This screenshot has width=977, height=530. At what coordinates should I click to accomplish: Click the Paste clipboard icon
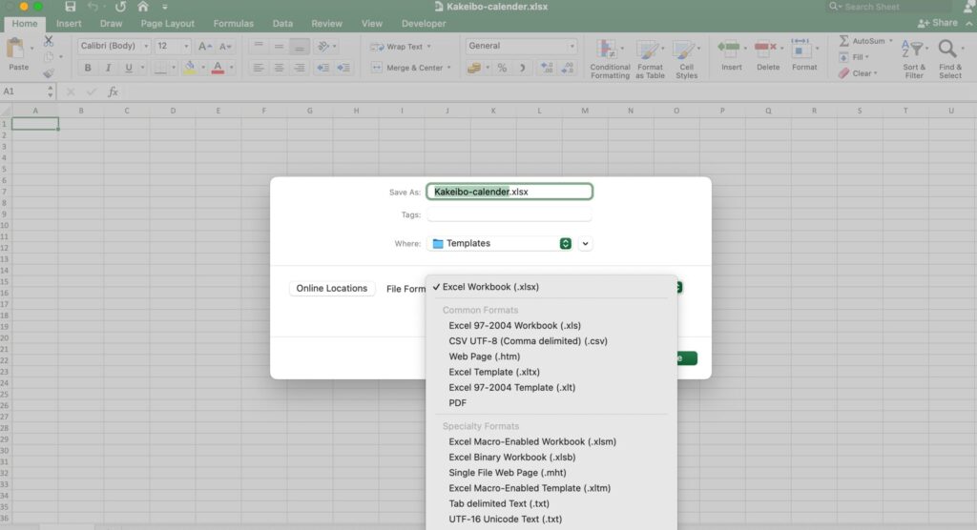(16, 48)
